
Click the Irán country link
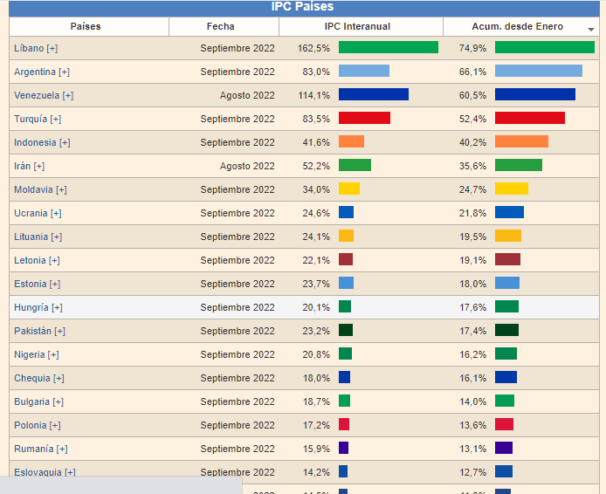[x=23, y=166]
